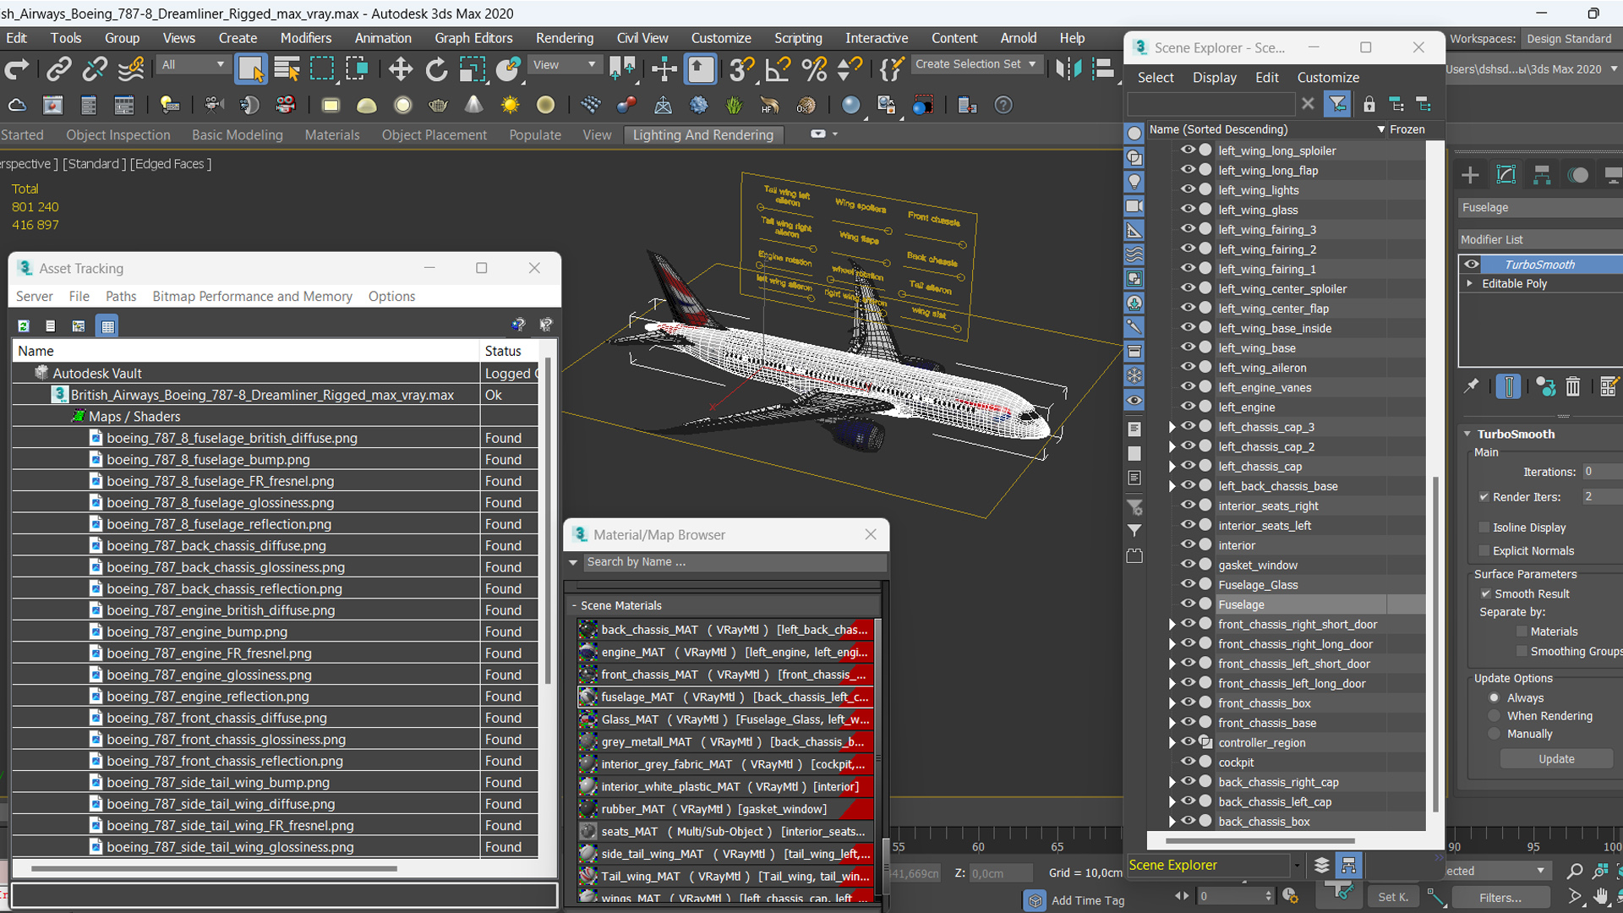Viewport: 1623px width, 913px height.
Task: Toggle Scene Explorer filter funnel icon
Action: 1337,104
